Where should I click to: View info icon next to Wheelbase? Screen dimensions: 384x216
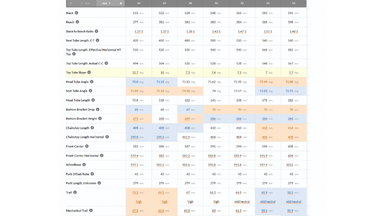coord(84,165)
